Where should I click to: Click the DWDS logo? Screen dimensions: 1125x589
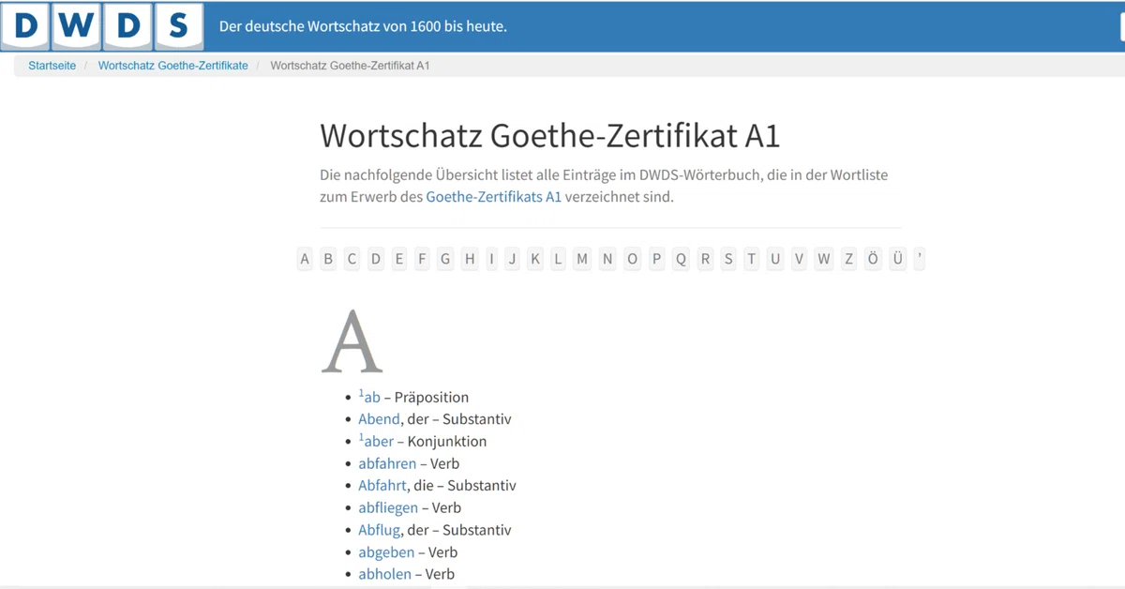[x=102, y=26]
